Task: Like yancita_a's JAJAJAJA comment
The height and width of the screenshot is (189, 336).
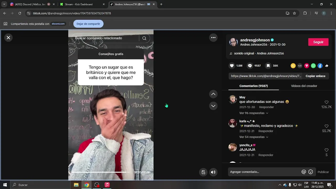Action: (327, 150)
